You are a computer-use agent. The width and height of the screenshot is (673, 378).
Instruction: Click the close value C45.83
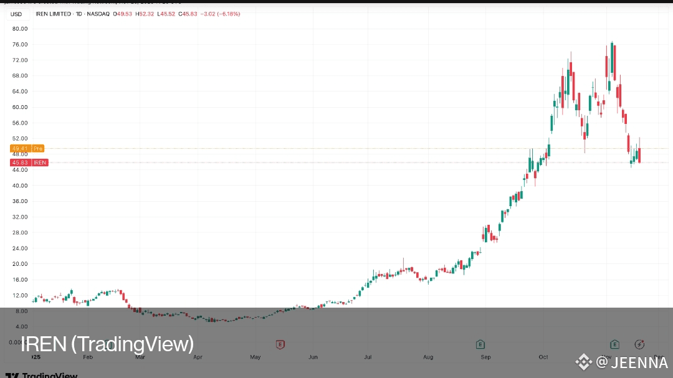[188, 14]
